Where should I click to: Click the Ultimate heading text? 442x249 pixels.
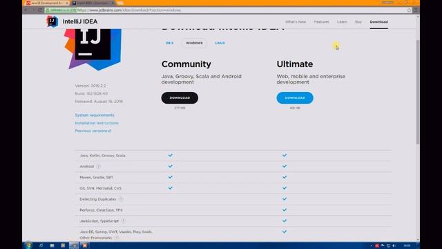(295, 64)
